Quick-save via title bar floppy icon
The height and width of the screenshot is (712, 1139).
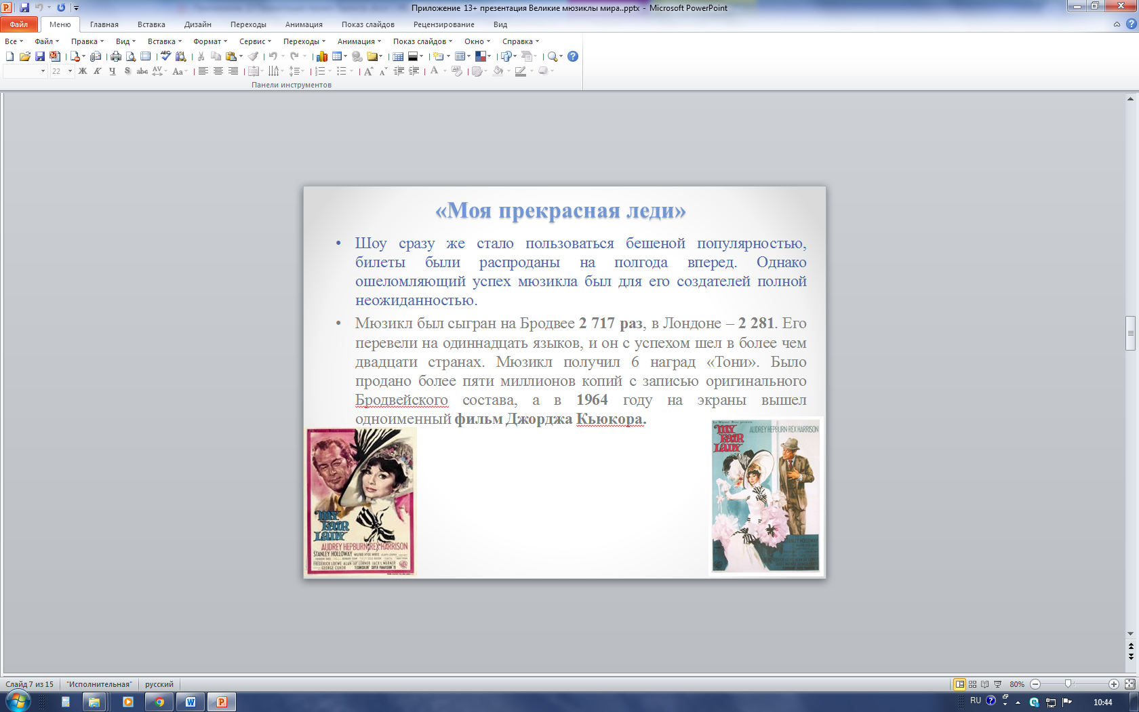coord(24,7)
